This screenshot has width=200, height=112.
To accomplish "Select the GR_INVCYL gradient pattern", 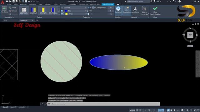I will pyautogui.click(x=53, y=11).
